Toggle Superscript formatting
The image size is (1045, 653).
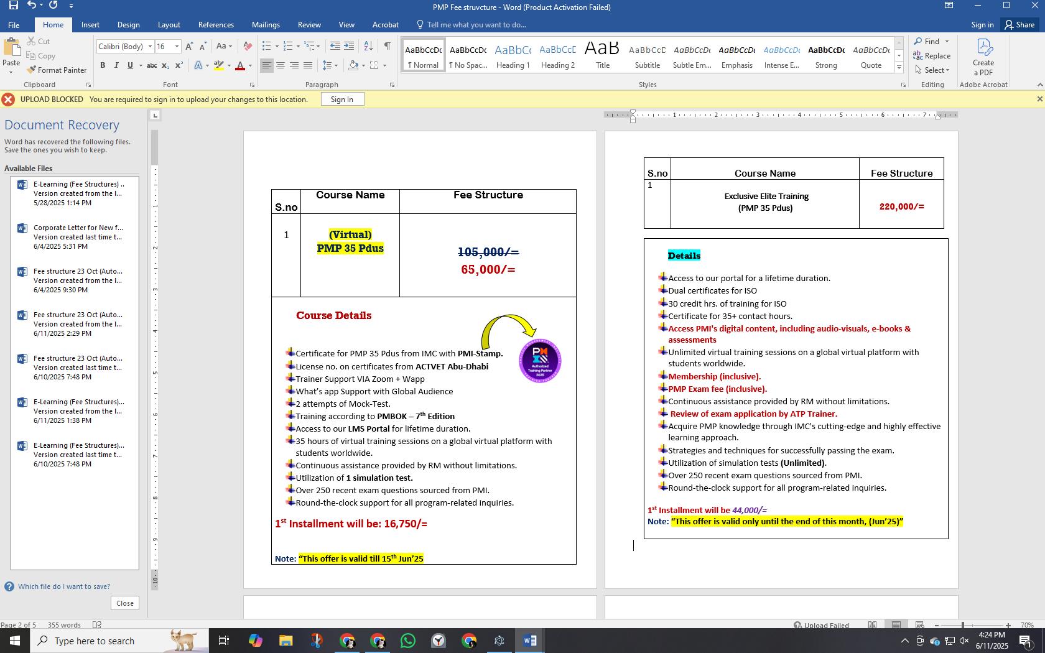[x=179, y=65]
